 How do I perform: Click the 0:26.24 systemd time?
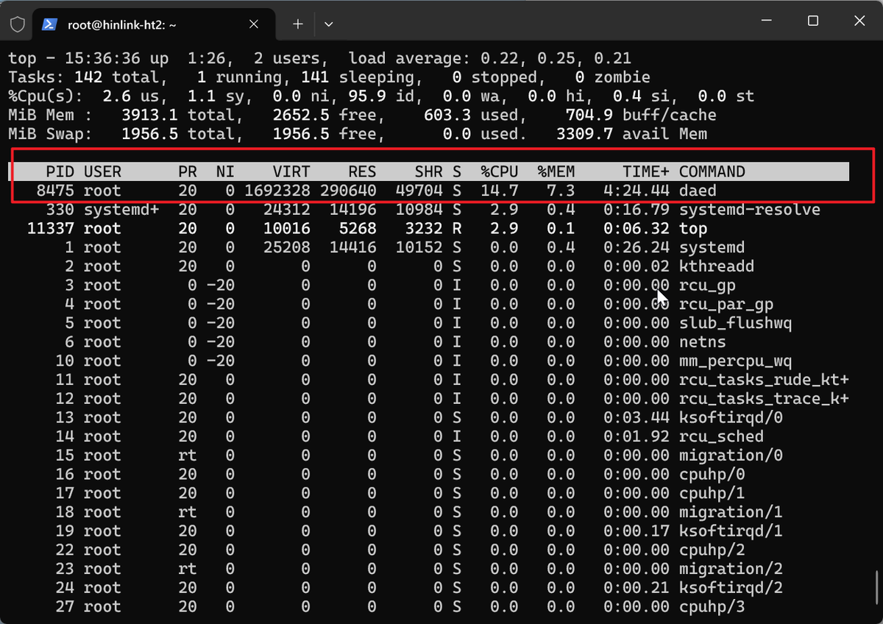636,247
